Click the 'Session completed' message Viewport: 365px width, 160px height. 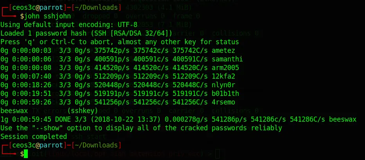(34, 137)
